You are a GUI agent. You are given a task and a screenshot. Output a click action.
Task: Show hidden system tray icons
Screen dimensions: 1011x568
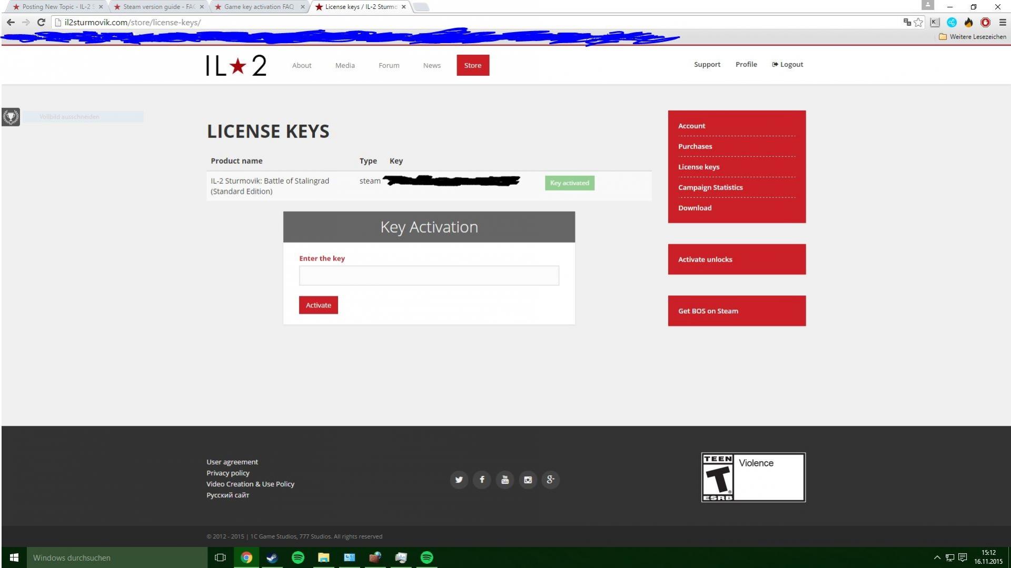click(937, 557)
